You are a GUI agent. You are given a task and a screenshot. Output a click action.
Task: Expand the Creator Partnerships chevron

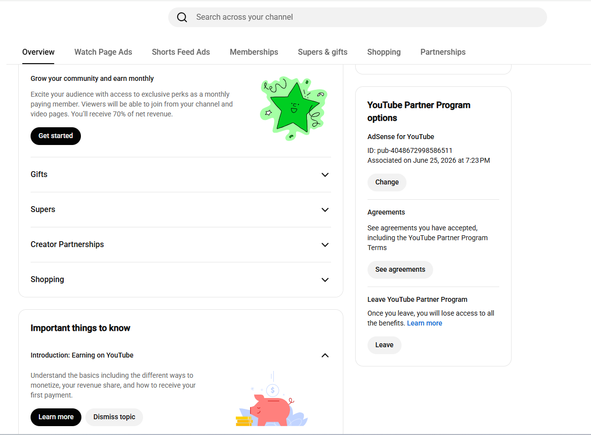tap(325, 245)
